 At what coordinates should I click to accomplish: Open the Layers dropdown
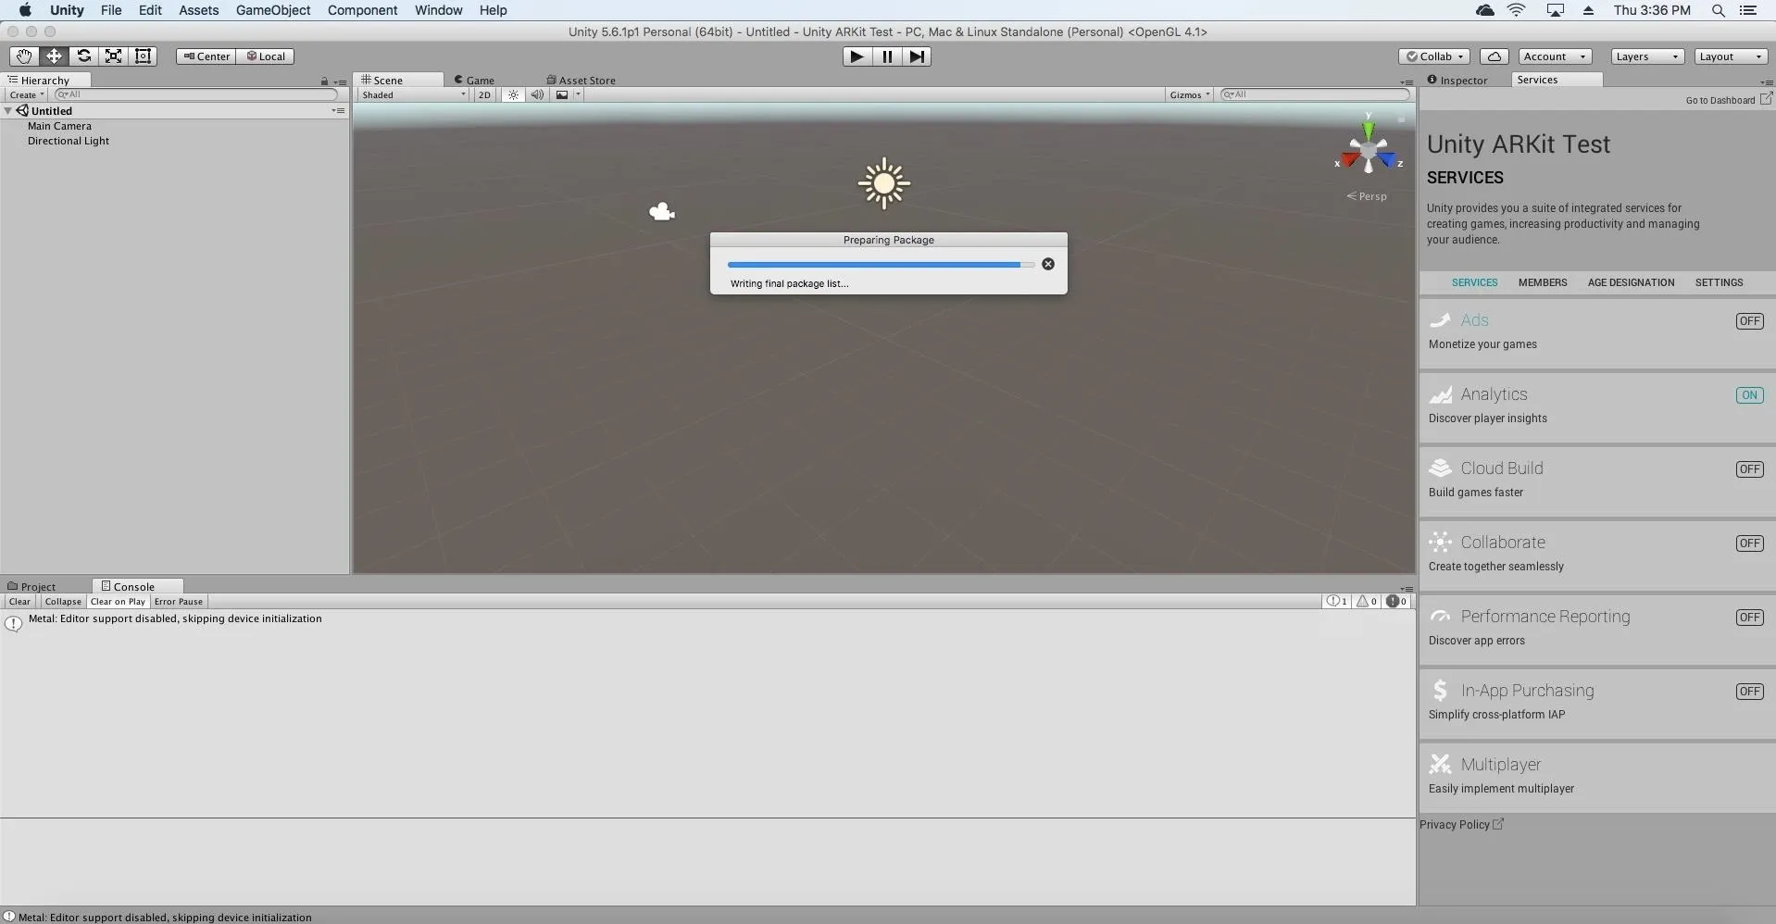tap(1646, 56)
